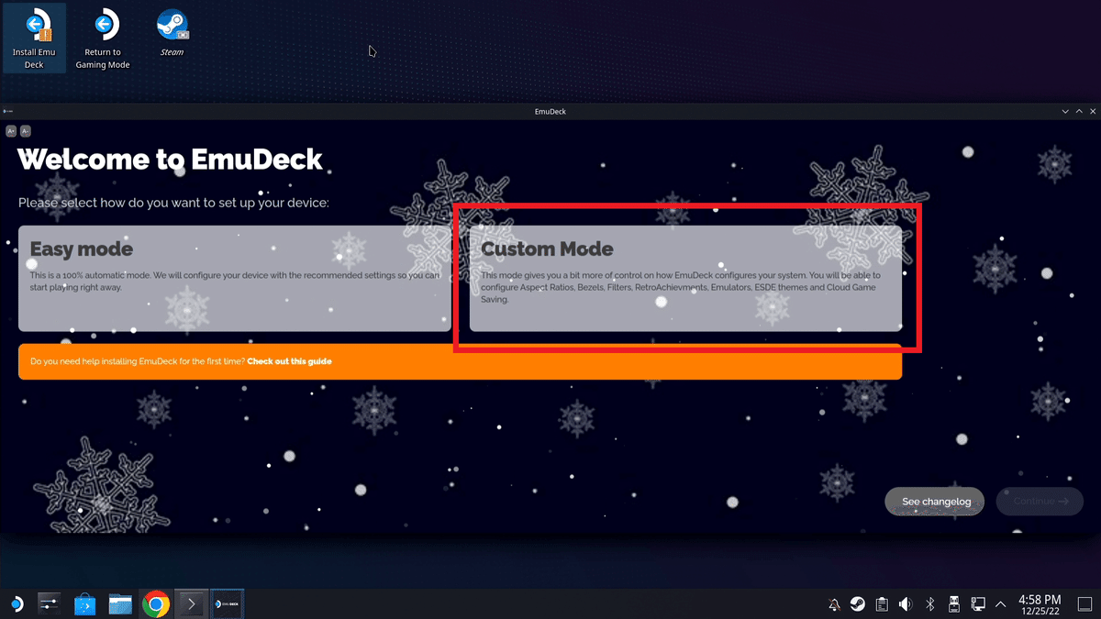Open the Dolphin file manager in the taskbar
Screen dimensions: 1101x619
coord(120,604)
